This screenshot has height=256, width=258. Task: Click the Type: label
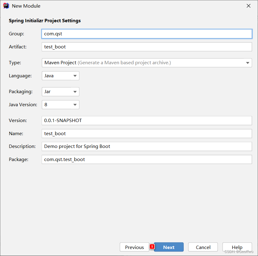pos(15,63)
